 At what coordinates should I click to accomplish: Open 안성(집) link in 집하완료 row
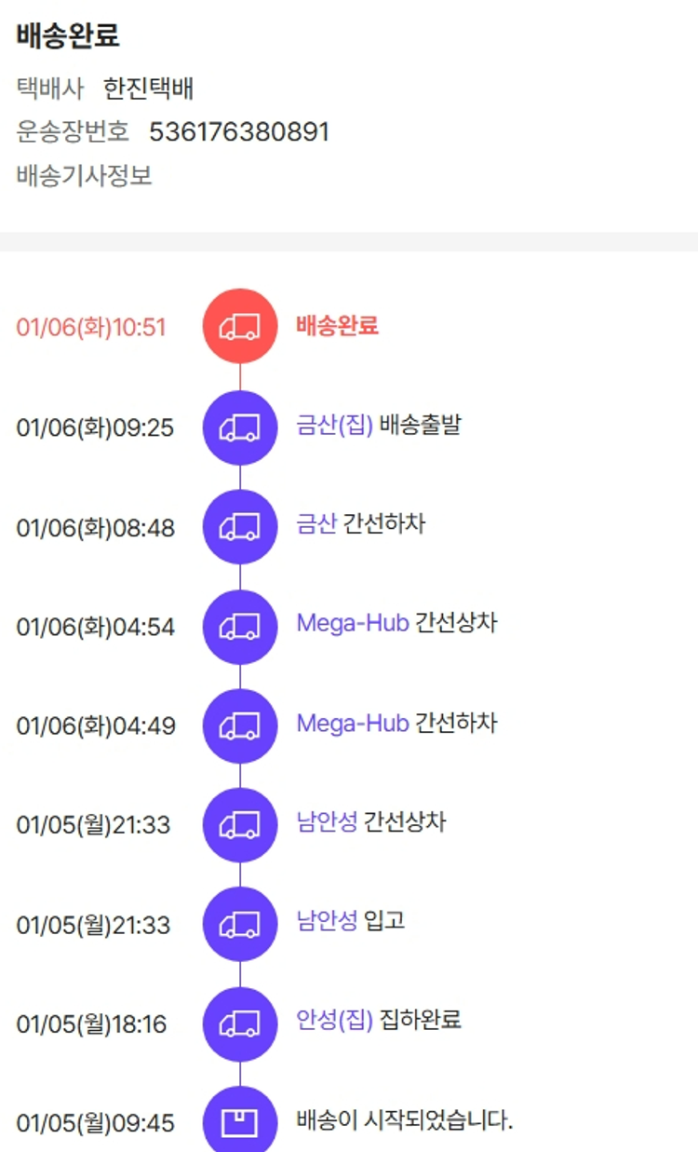[334, 1020]
